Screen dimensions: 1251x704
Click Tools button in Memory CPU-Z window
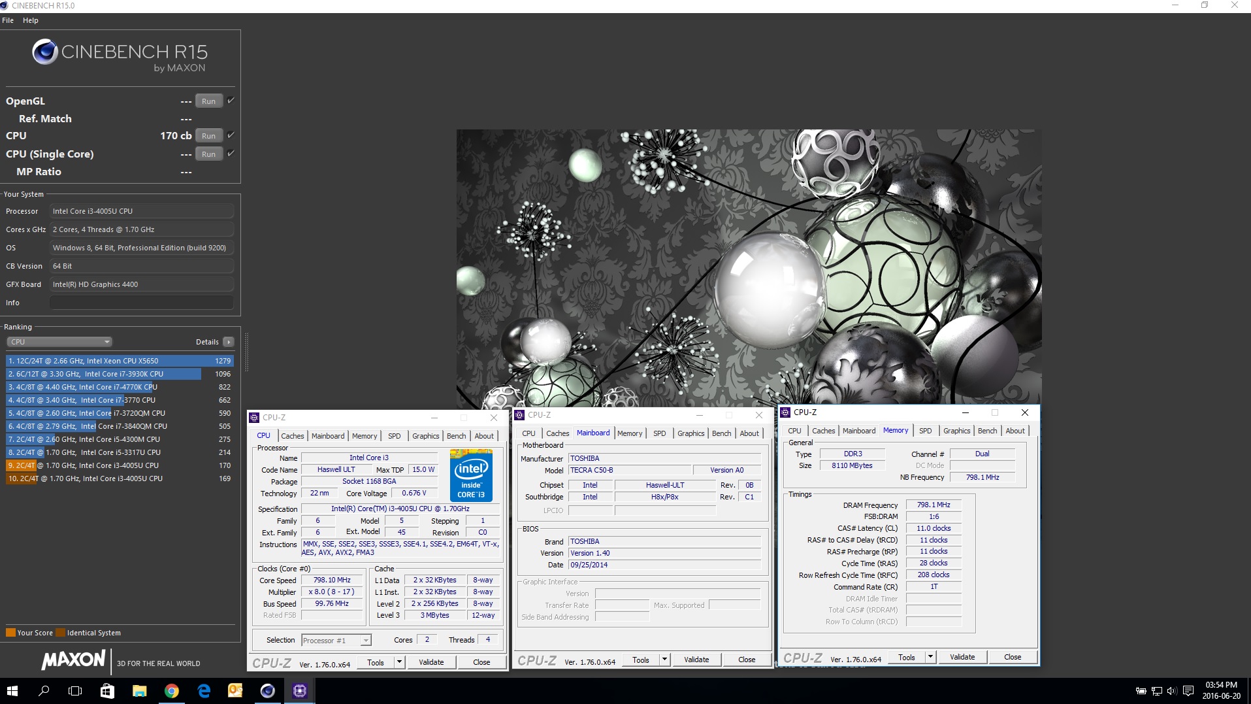point(907,657)
